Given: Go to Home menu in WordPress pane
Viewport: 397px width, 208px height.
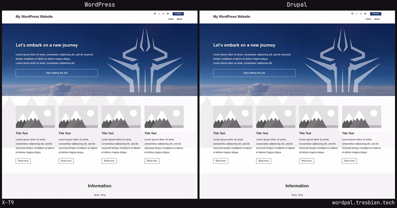Looking at the screenshot, I should click(171, 19).
